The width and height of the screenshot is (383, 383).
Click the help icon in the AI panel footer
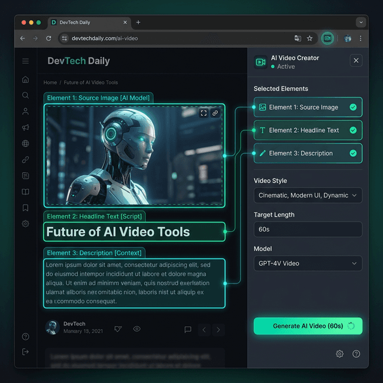(x=356, y=354)
